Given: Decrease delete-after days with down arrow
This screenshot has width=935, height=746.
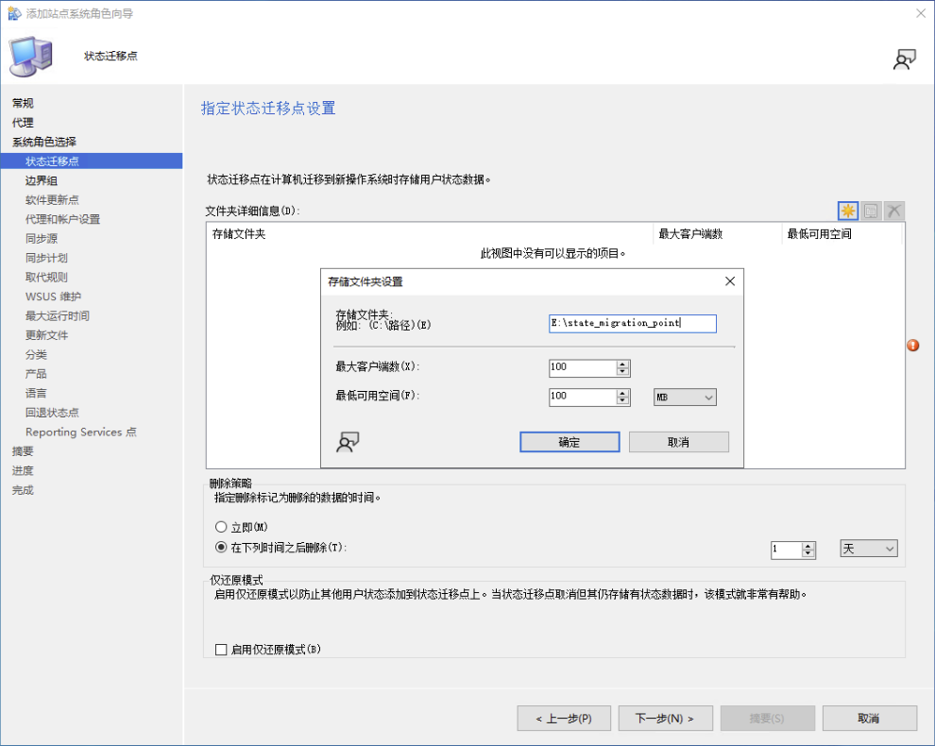Looking at the screenshot, I should click(808, 552).
